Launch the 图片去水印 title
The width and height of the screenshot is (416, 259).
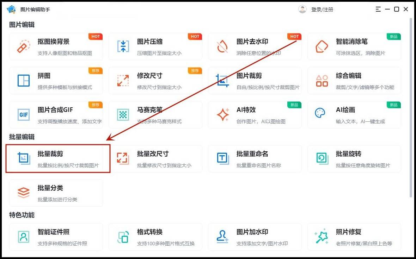pos(252,42)
